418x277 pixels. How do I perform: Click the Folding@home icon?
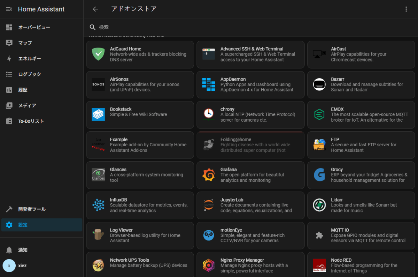click(x=209, y=145)
